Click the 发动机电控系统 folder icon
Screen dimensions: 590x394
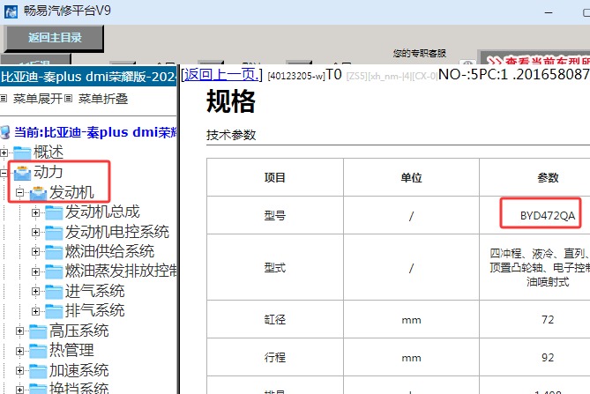(x=54, y=233)
